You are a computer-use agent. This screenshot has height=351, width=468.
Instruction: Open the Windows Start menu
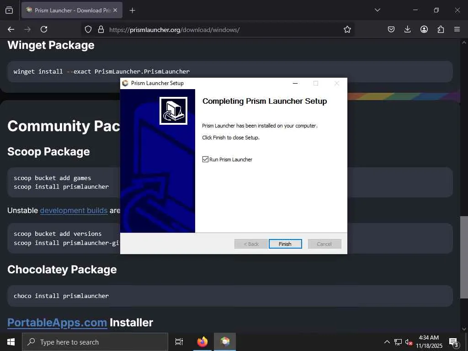(x=11, y=342)
